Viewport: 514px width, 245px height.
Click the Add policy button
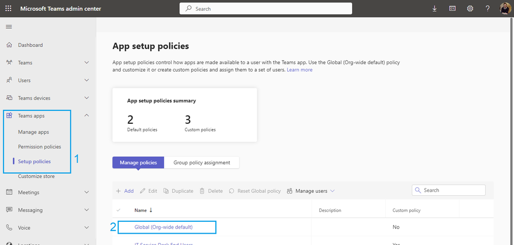click(x=125, y=191)
